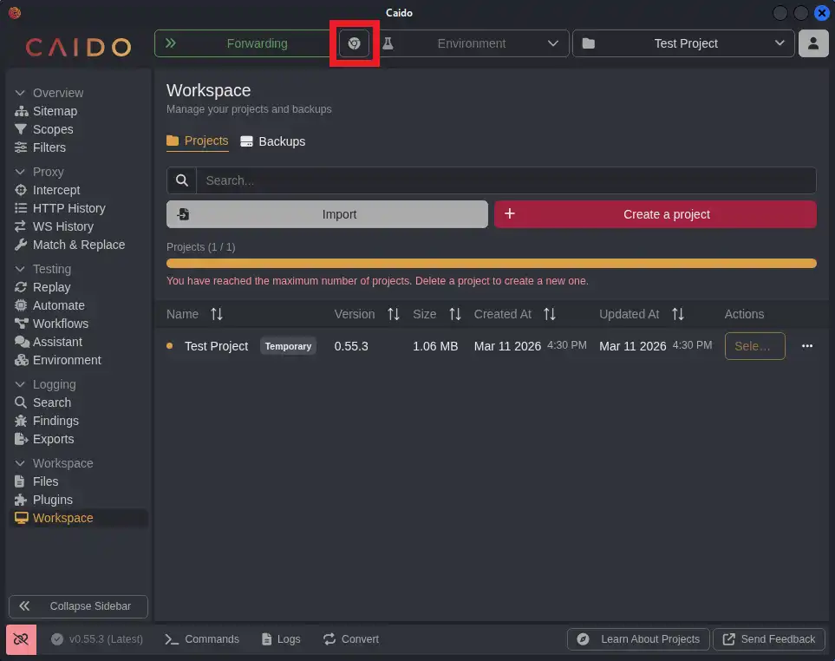
Task: Open the built-in browser via Chrome icon
Action: coord(354,43)
